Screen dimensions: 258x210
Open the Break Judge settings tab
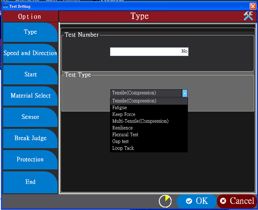(30, 138)
